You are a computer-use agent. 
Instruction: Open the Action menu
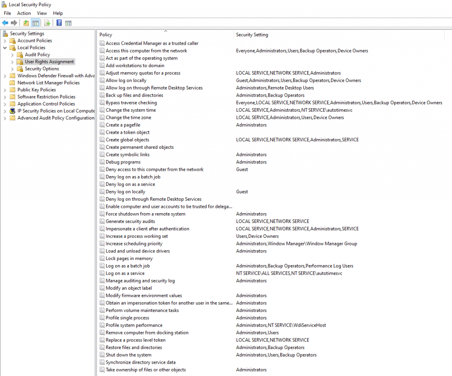coord(24,13)
